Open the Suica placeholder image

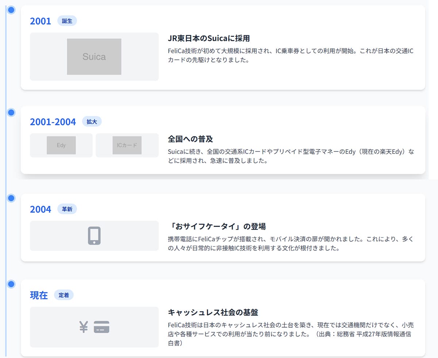(94, 57)
